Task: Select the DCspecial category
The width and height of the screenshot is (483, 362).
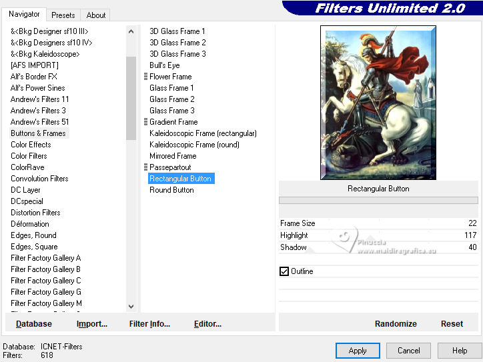Action: click(27, 201)
